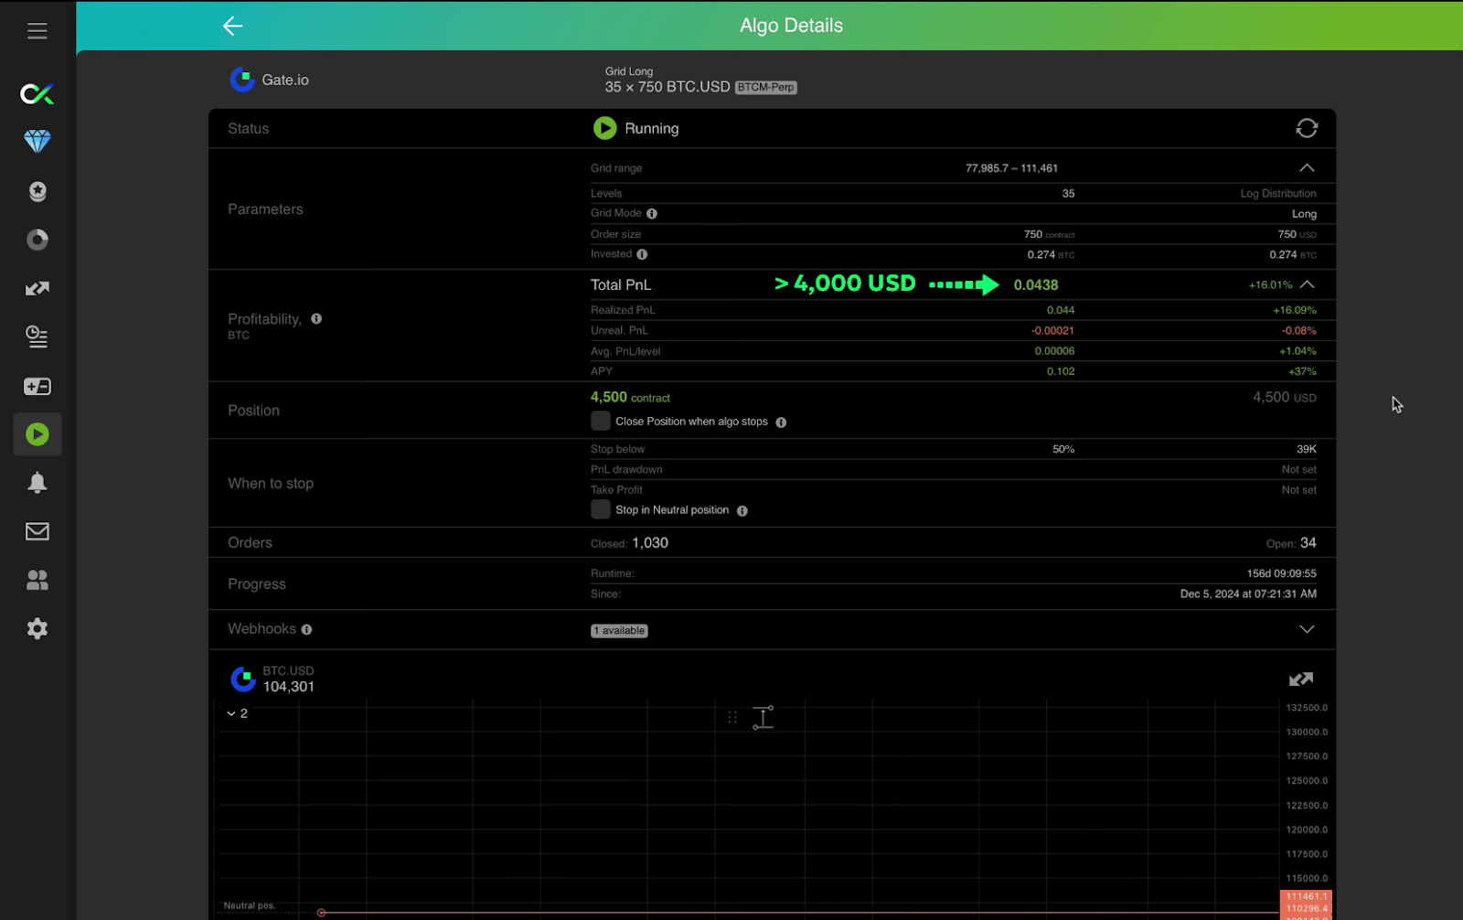This screenshot has height=920, width=1463.
Task: Click the back arrow in the header
Action: point(232,26)
